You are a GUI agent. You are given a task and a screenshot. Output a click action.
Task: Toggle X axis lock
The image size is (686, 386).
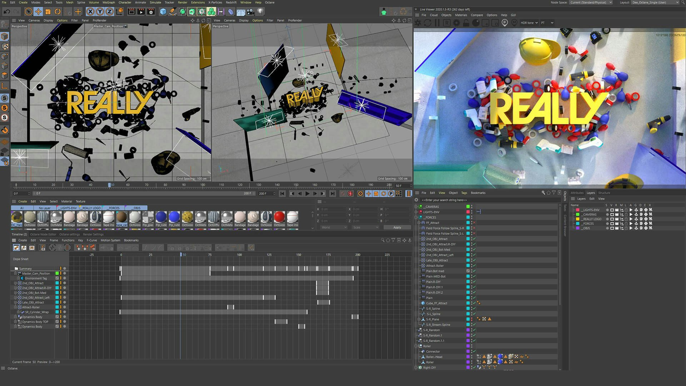pyautogui.click(x=90, y=12)
